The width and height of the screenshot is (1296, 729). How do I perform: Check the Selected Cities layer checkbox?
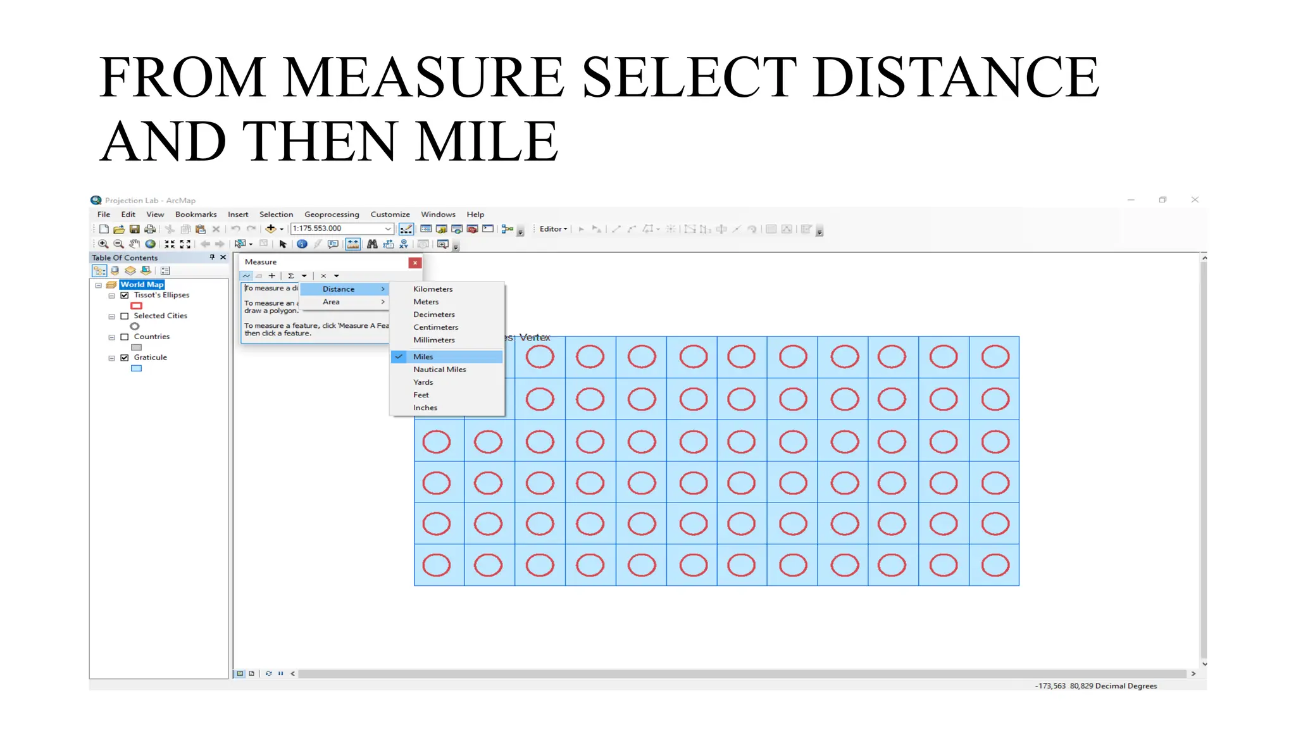pos(125,316)
